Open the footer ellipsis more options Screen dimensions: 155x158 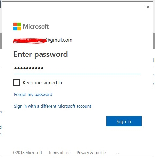[x=116, y=153]
